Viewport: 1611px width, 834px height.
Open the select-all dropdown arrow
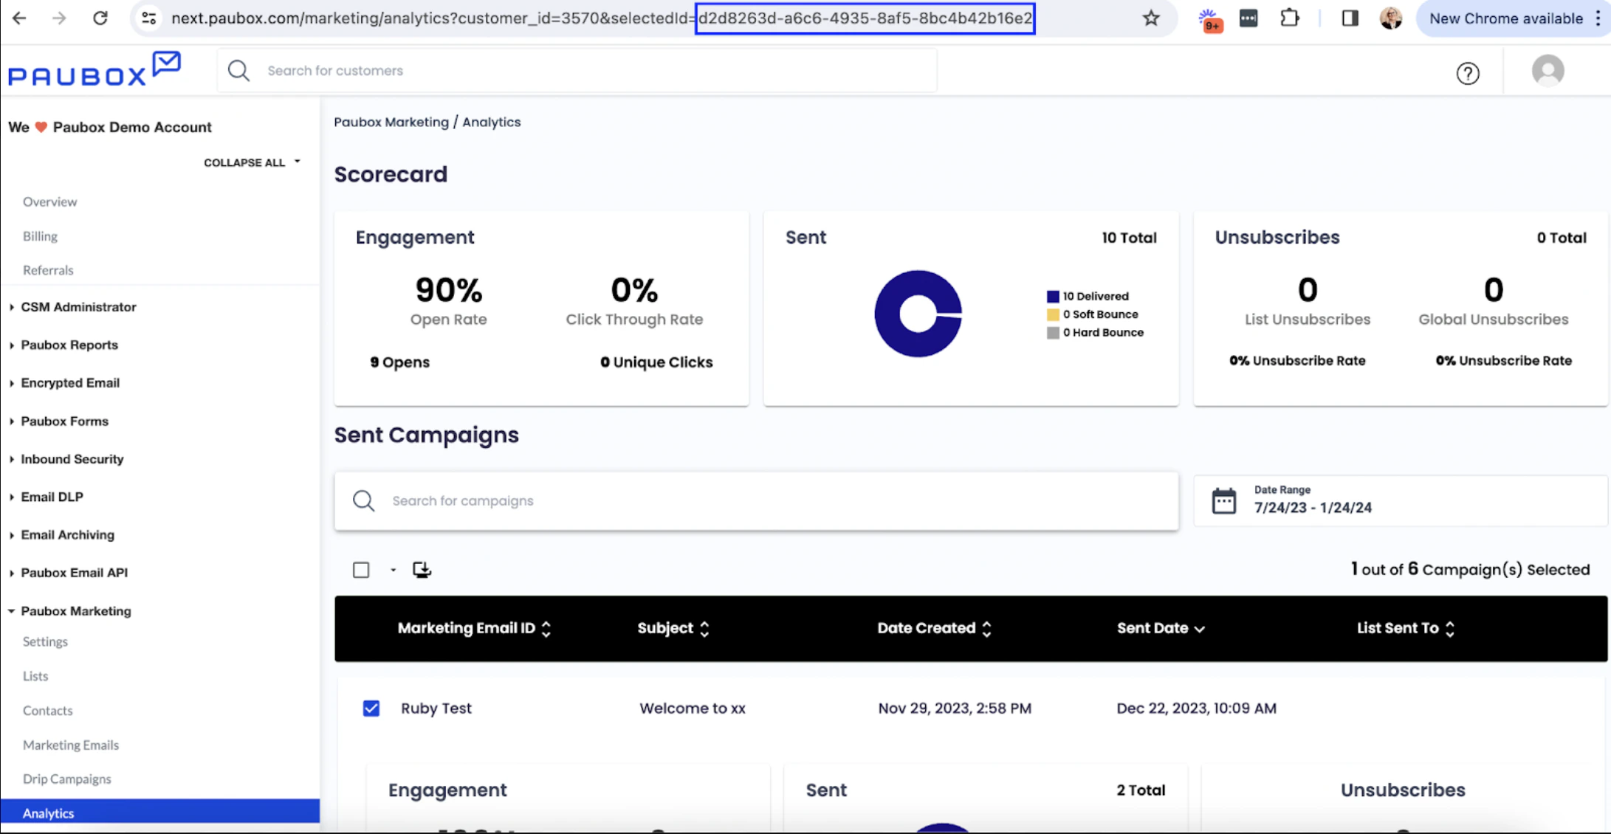point(394,570)
